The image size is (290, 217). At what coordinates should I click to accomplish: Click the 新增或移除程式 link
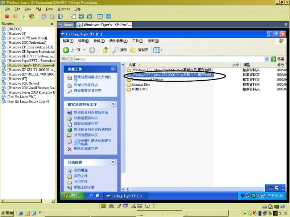pyautogui.click(x=86, y=85)
